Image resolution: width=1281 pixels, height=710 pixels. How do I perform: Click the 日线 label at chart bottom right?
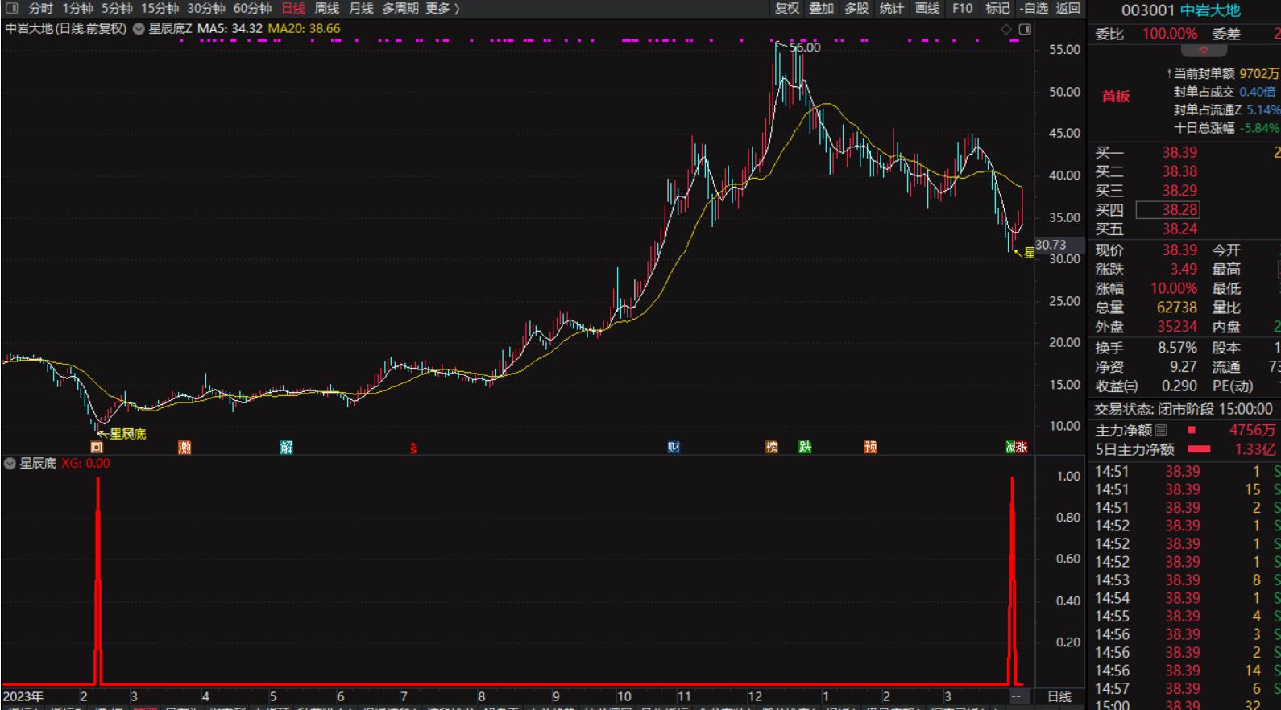point(1059,697)
